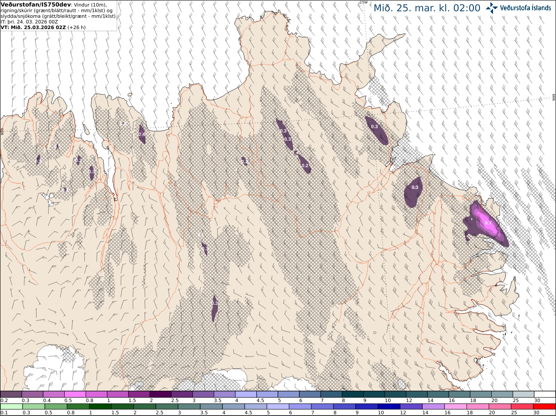
Task: Pick the dark teal 9 swatch in top legend
Action: (x=374, y=394)
